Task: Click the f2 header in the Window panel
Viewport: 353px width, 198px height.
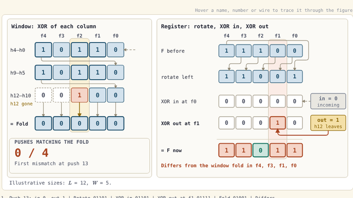Action: pyautogui.click(x=79, y=36)
